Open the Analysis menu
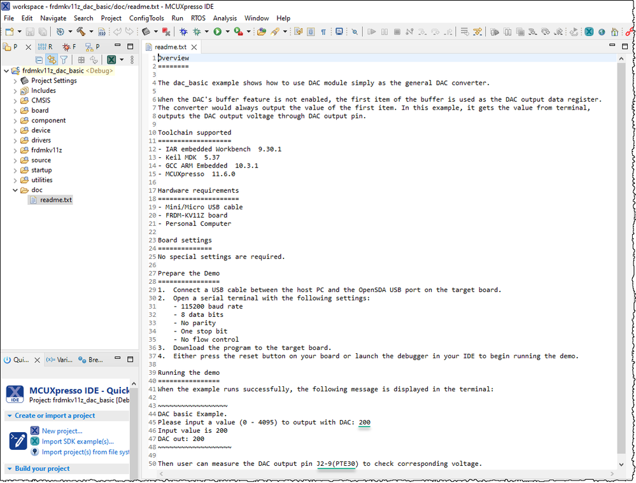 tap(225, 18)
